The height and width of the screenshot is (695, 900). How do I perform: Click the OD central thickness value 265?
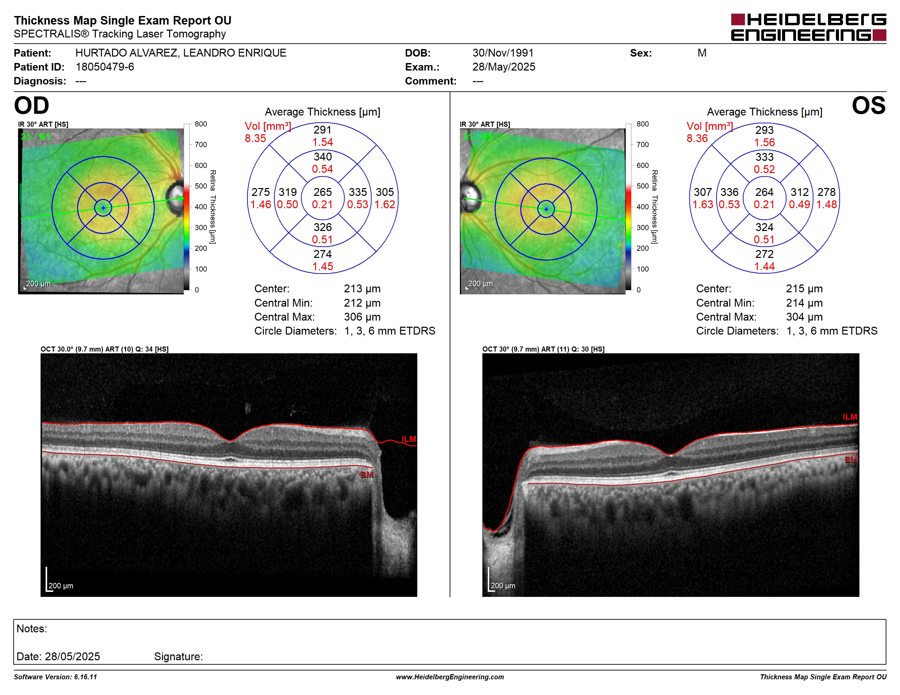(322, 192)
